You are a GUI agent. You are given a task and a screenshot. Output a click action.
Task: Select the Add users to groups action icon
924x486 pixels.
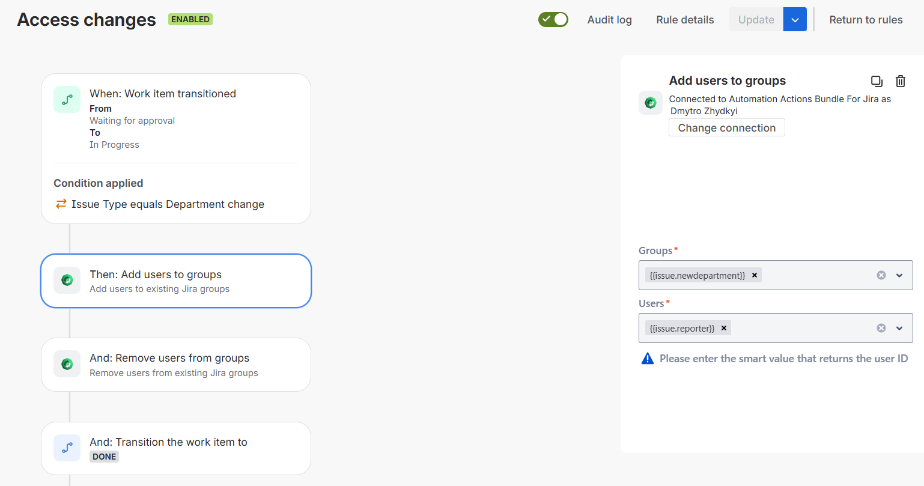tap(67, 280)
